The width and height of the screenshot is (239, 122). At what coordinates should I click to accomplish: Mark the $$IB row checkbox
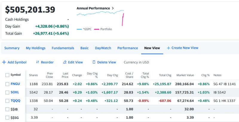(x=7, y=109)
